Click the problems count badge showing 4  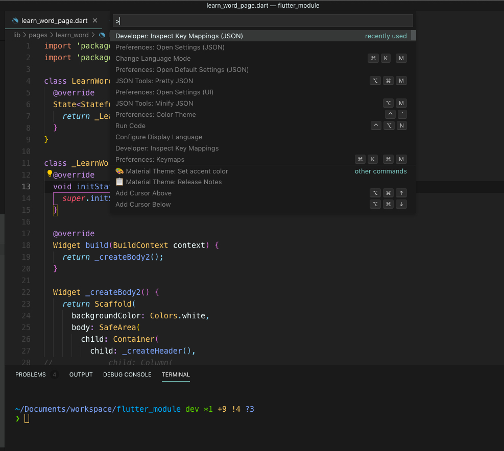pyautogui.click(x=54, y=374)
